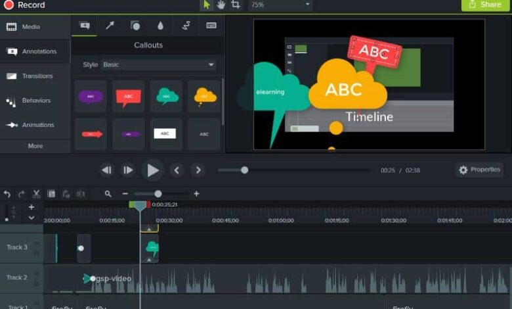This screenshot has height=309, width=512.
Task: Expand the More tools list
Action: (x=35, y=146)
